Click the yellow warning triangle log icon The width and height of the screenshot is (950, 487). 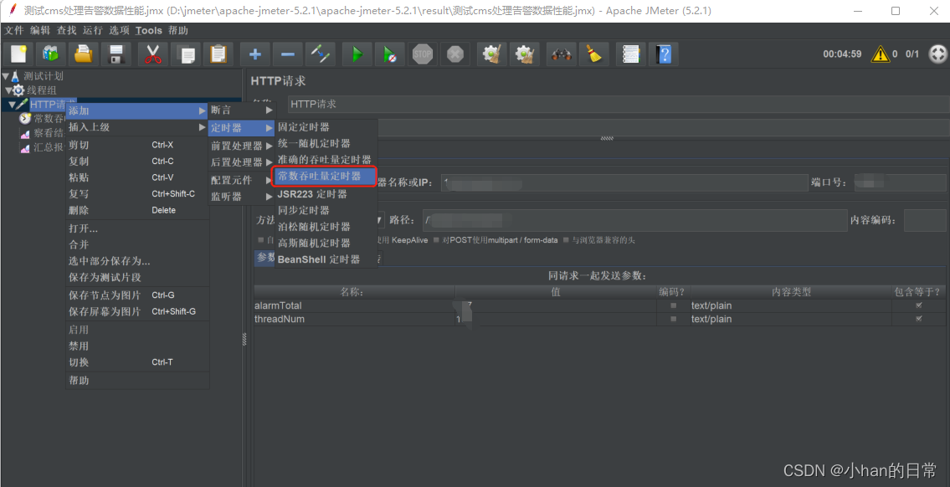pyautogui.click(x=880, y=54)
